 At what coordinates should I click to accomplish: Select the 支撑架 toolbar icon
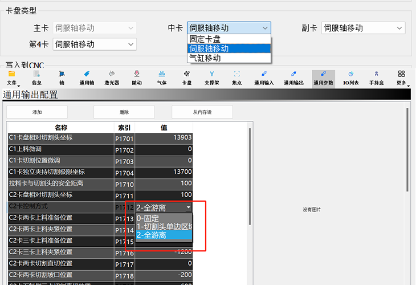pyautogui.click(x=212, y=78)
